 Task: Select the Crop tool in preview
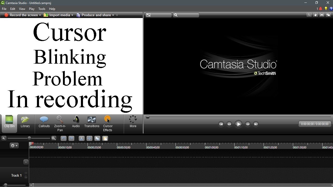point(309,15)
